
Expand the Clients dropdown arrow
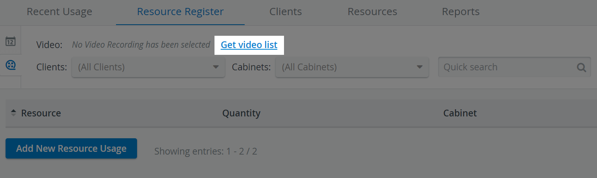pos(216,67)
